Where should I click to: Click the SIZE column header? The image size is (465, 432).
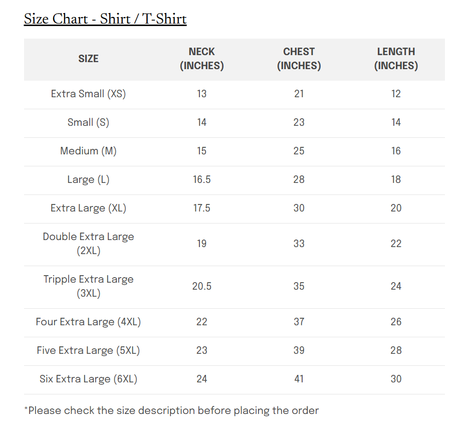pyautogui.click(x=88, y=59)
